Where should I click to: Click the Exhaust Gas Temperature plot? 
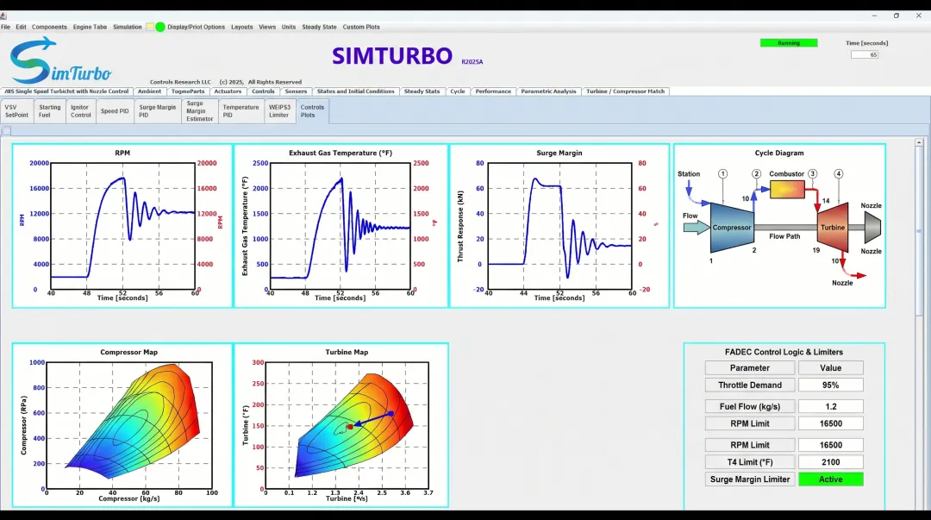click(x=341, y=226)
